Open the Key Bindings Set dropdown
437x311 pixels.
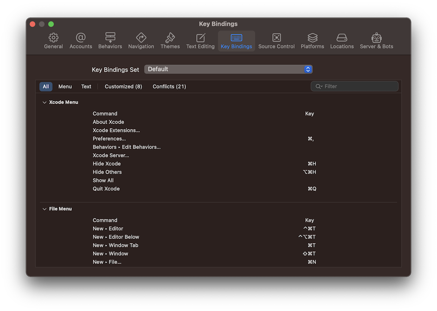228,70
